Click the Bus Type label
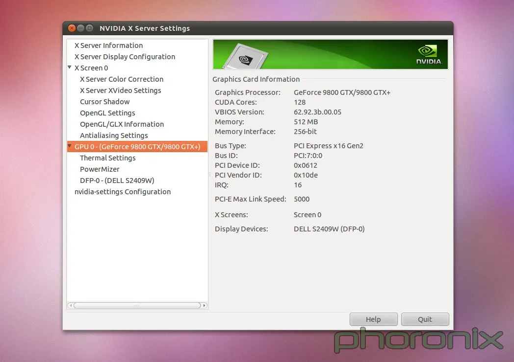Image resolution: width=514 pixels, height=362 pixels. pyautogui.click(x=231, y=146)
